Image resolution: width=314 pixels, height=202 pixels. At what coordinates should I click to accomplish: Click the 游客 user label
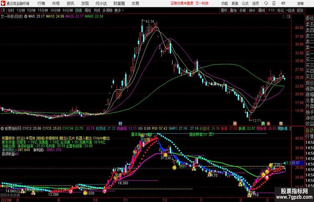(300, 3)
